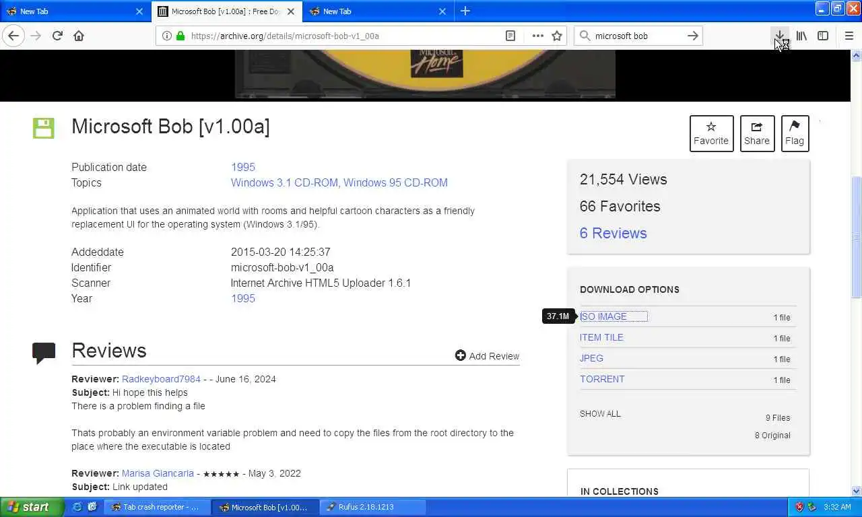Bookmark this page with the star icon
862x517 pixels.
coord(557,36)
